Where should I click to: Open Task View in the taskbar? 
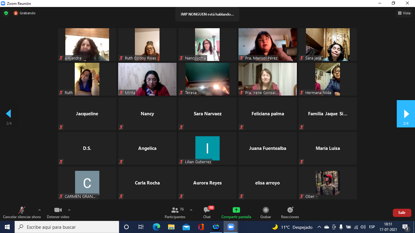[141, 227]
